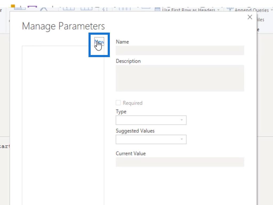Select the Append Queries text button
The width and height of the screenshot is (273, 205).
click(x=251, y=10)
